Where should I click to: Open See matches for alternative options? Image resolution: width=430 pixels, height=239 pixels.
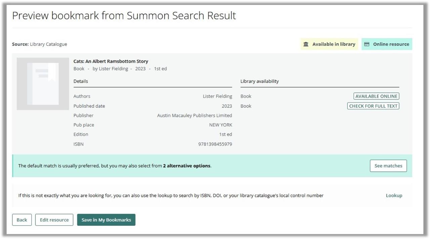coord(388,165)
